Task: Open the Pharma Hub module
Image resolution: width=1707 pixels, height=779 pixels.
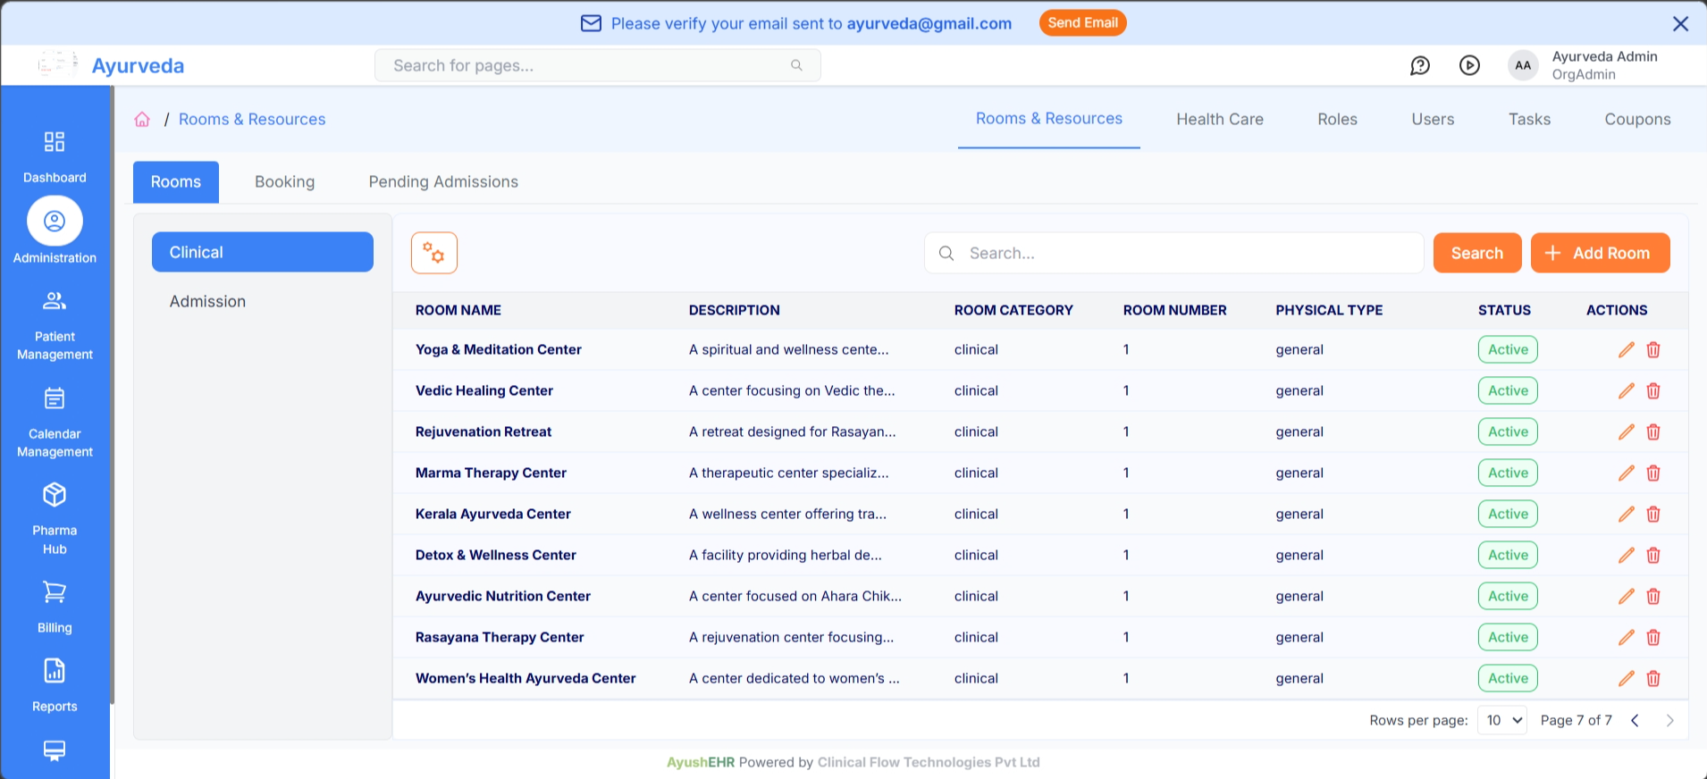Action: [55, 496]
